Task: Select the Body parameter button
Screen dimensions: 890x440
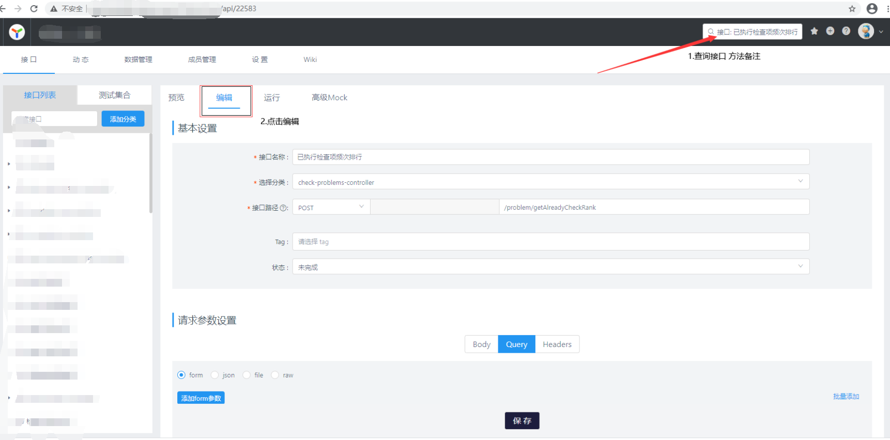Action: [482, 344]
